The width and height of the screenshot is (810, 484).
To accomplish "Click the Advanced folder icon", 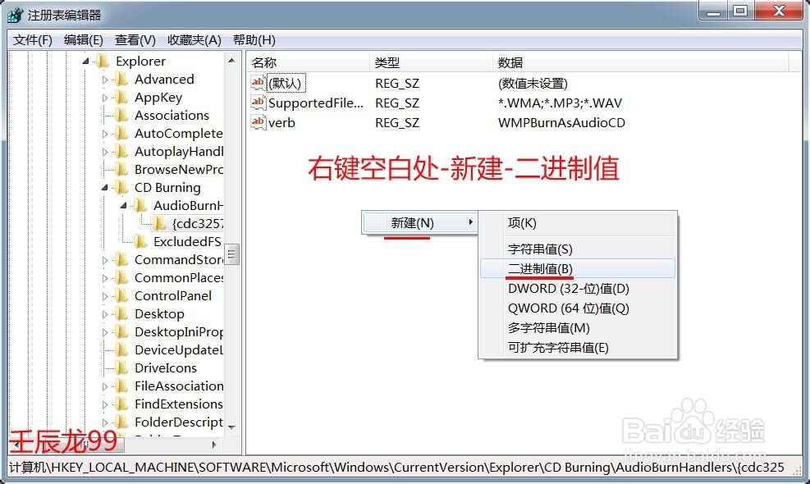I will pyautogui.click(x=121, y=80).
